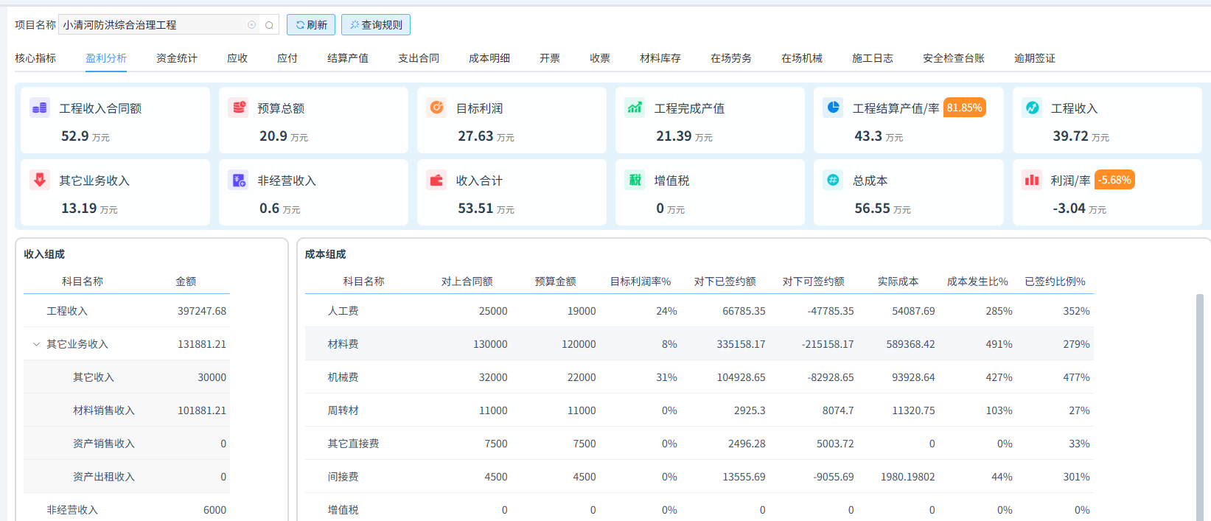Click the 已签约比例% column header
The height and width of the screenshot is (521, 1211).
click(x=1055, y=282)
